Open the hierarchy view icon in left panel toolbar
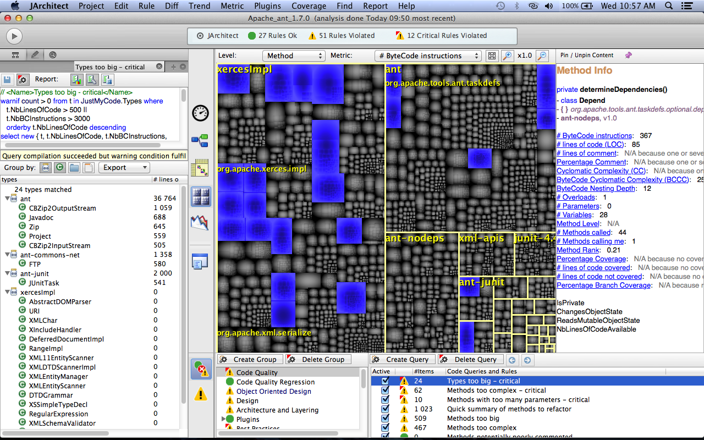The height and width of the screenshot is (440, 704). tap(15, 54)
